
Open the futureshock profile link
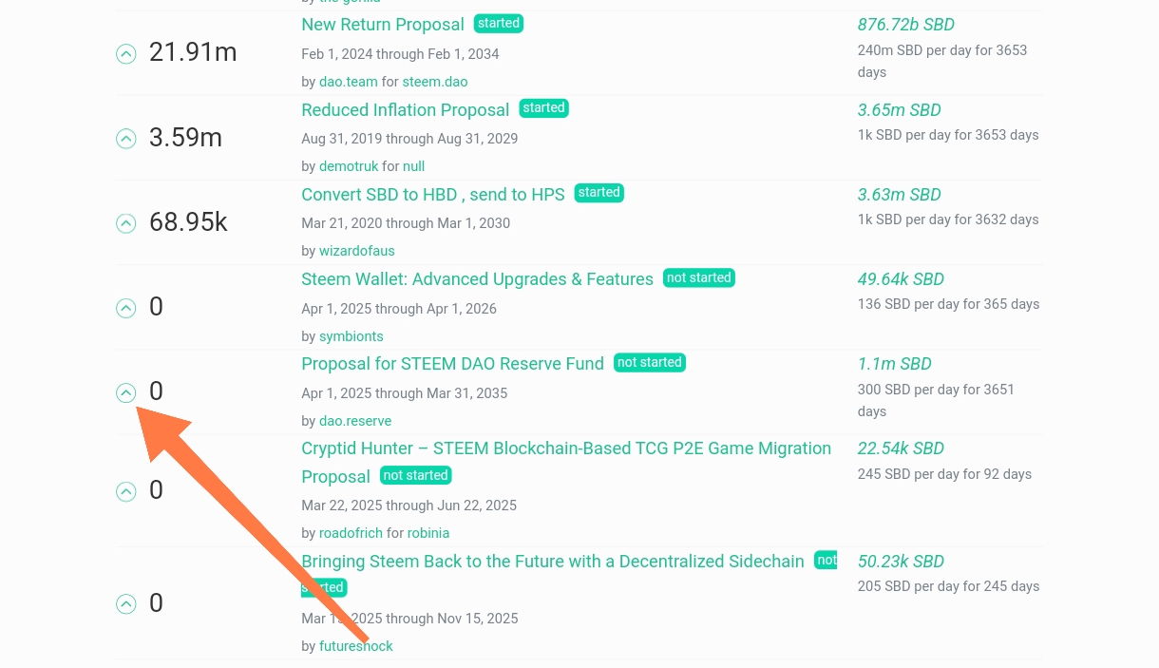[x=355, y=646]
